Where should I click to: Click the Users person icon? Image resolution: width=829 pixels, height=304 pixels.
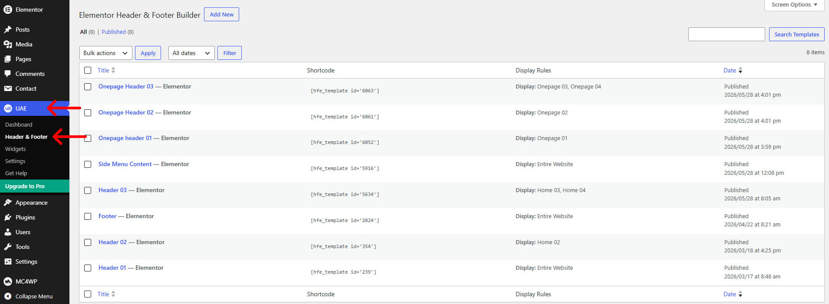click(8, 232)
